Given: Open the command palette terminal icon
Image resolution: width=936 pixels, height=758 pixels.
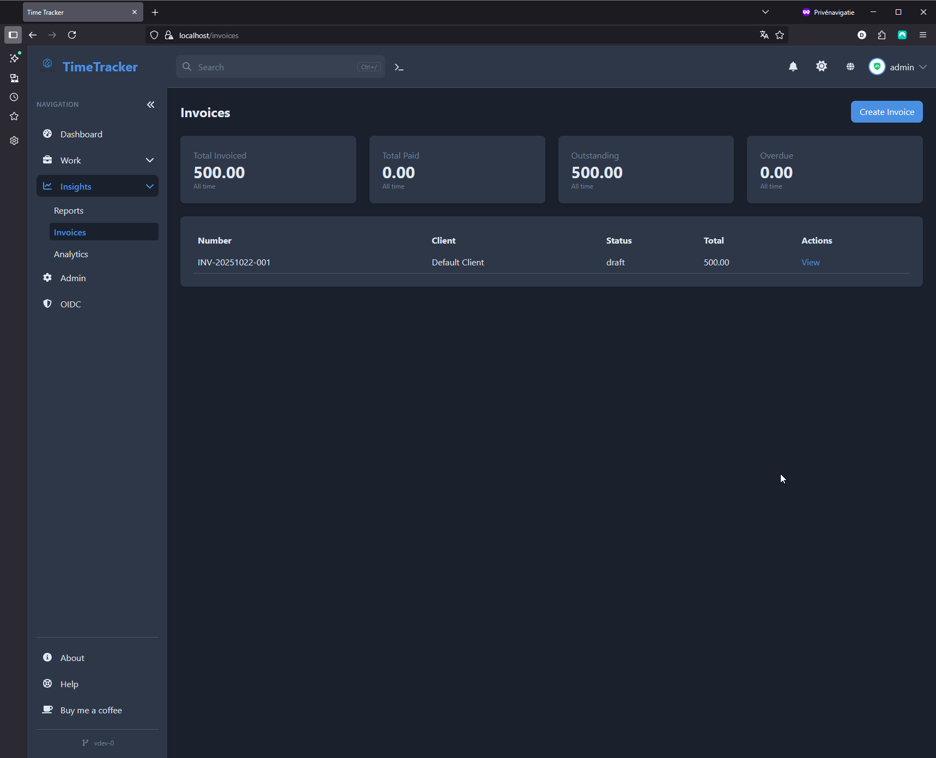Looking at the screenshot, I should coord(399,67).
